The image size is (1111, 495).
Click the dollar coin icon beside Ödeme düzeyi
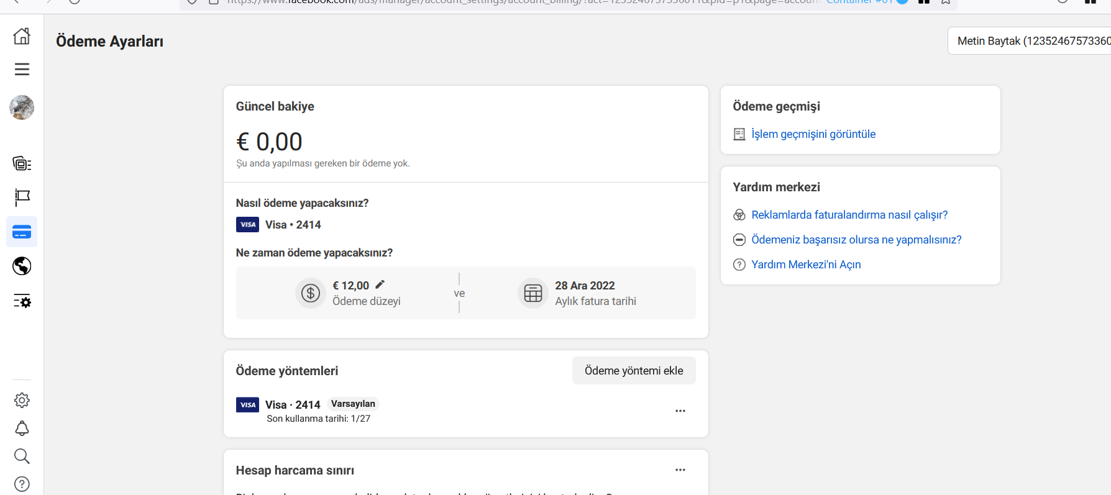pyautogui.click(x=310, y=293)
